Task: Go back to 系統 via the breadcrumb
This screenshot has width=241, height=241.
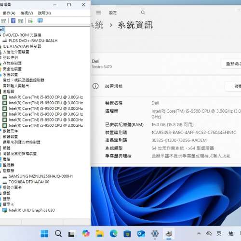Action: [x=97, y=25]
